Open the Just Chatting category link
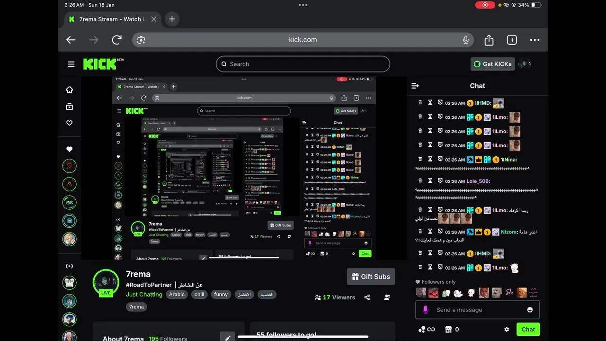The height and width of the screenshot is (341, 606). pyautogui.click(x=144, y=294)
